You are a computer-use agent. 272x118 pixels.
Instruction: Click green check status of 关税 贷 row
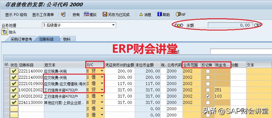click(14, 71)
